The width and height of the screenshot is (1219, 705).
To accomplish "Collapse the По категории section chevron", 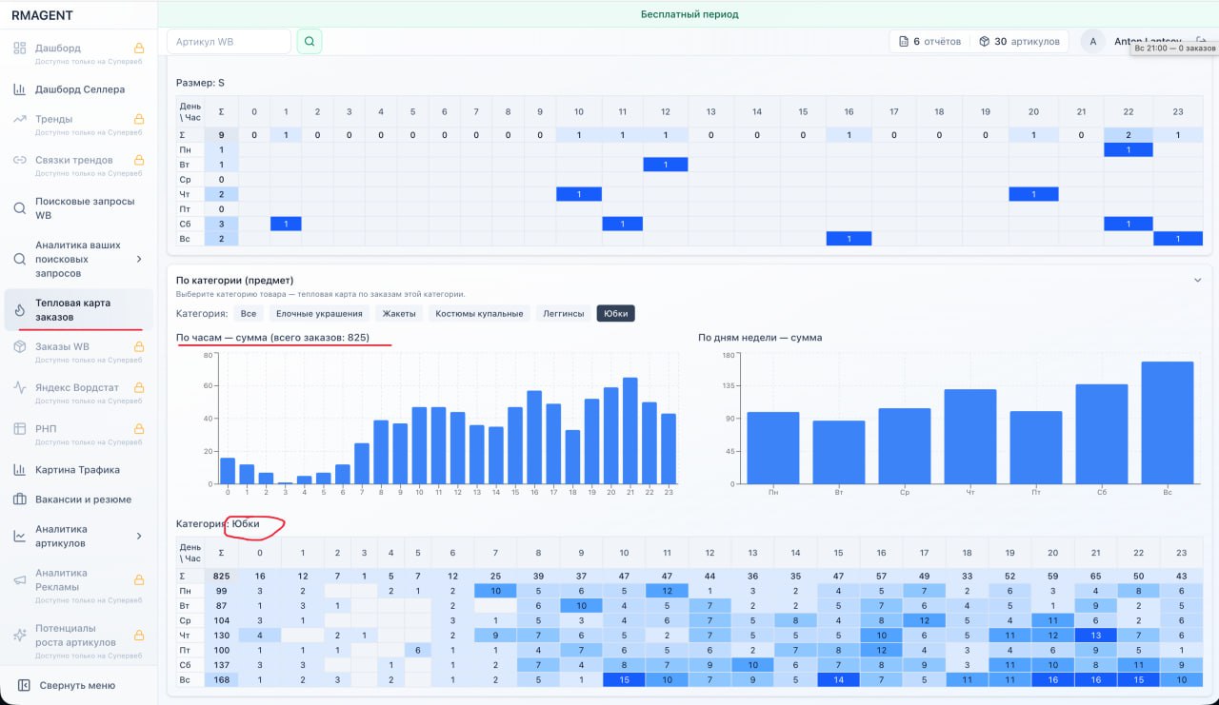I will coord(1197,280).
